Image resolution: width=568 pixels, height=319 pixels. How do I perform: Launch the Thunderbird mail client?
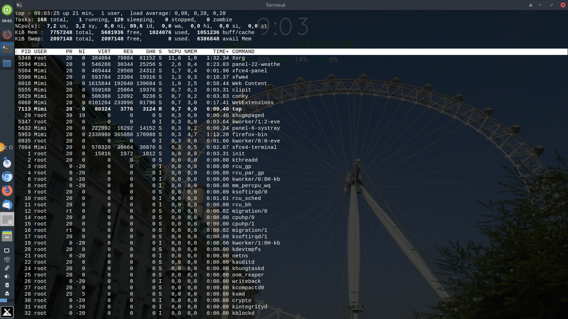point(7,205)
